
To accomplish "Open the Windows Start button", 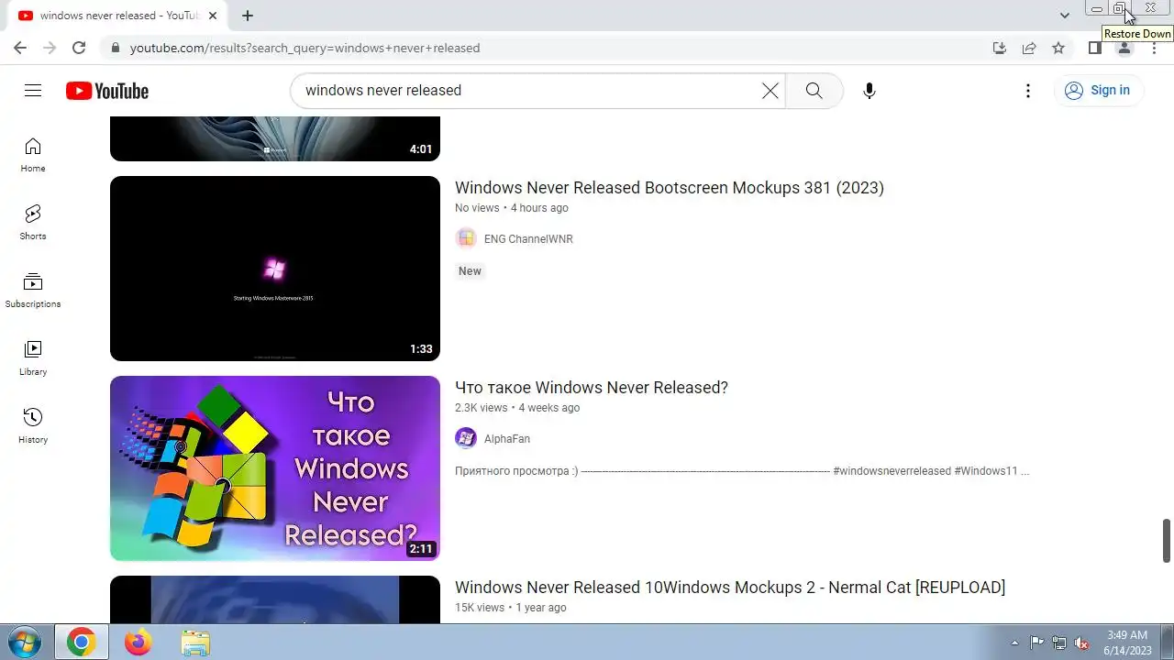I will (x=25, y=642).
